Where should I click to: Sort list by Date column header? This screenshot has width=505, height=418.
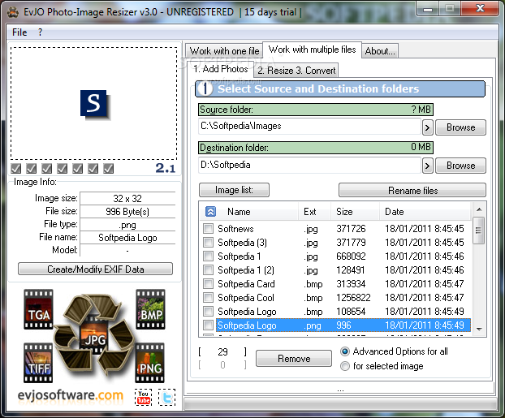[395, 212]
